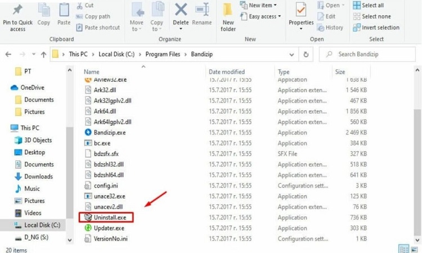Select the Updater.exe file icon

coord(88,228)
